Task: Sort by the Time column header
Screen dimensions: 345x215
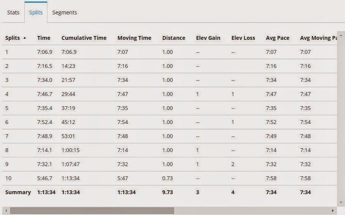Action: (44, 38)
